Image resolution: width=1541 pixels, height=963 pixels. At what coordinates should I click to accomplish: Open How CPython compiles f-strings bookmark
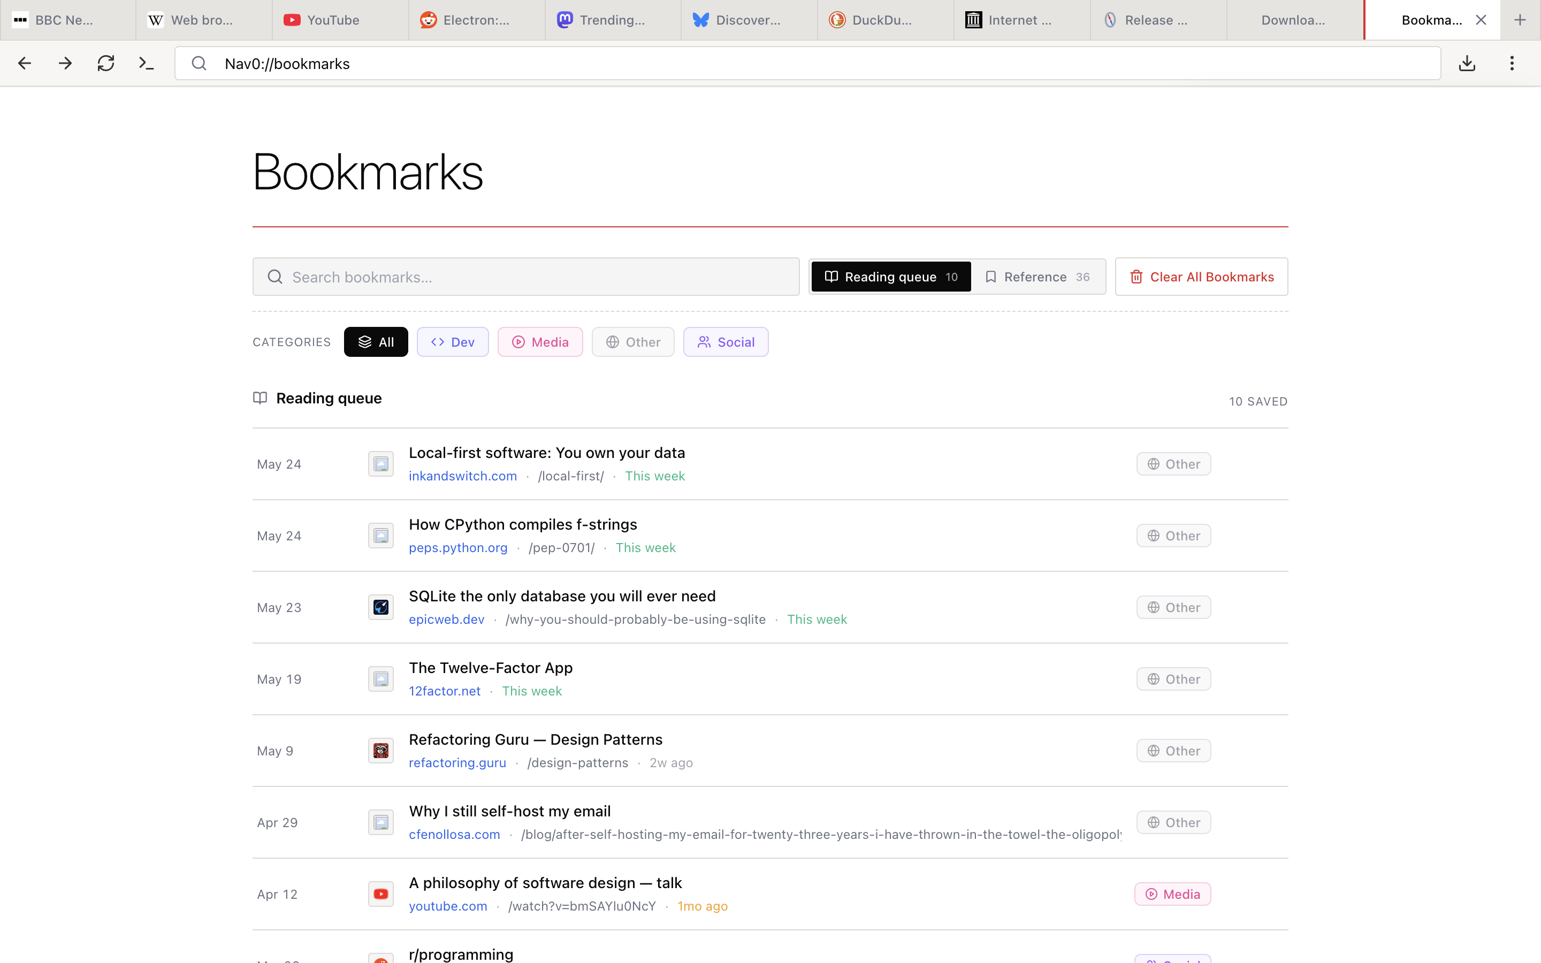point(523,524)
